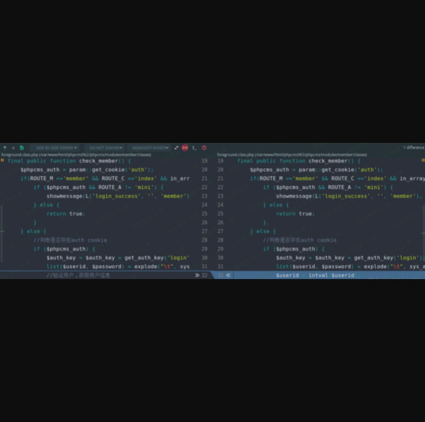This screenshot has width=425, height=422.
Task: Click the green file jump-to-source icon
Action: (22, 148)
